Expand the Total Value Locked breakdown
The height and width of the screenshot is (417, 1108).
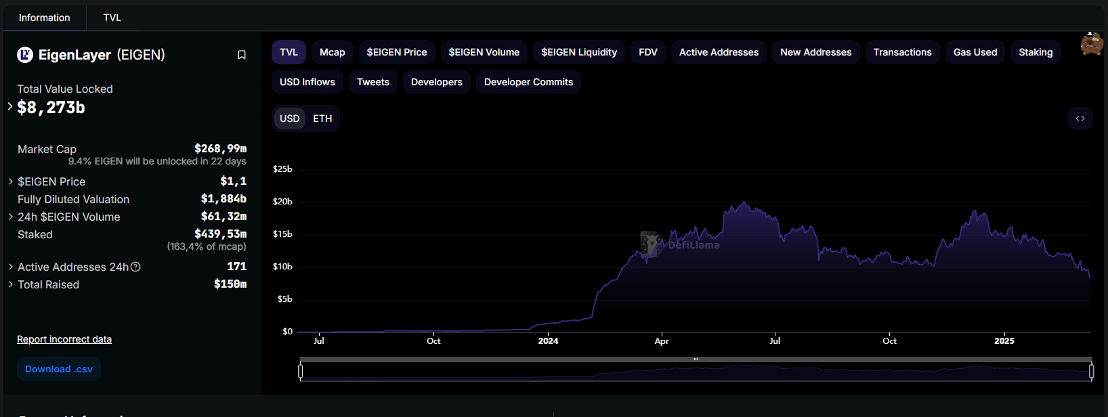(10, 106)
